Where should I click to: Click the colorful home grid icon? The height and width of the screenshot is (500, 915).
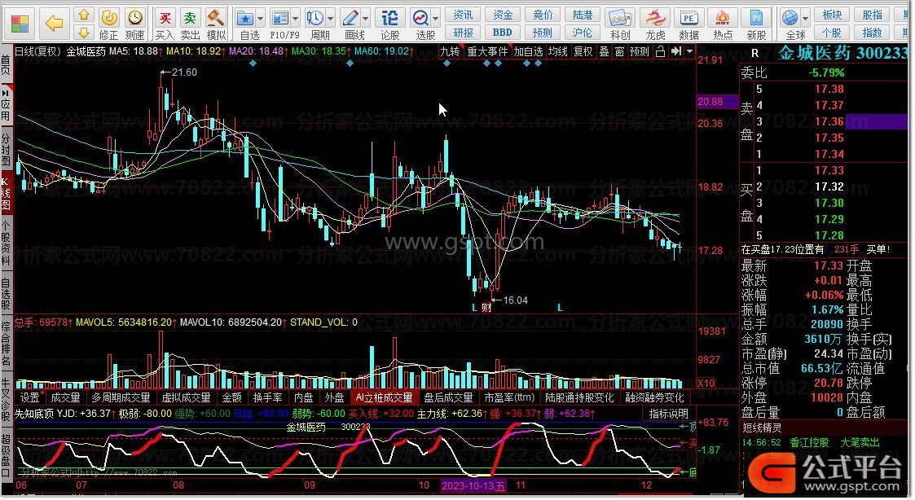20,24
